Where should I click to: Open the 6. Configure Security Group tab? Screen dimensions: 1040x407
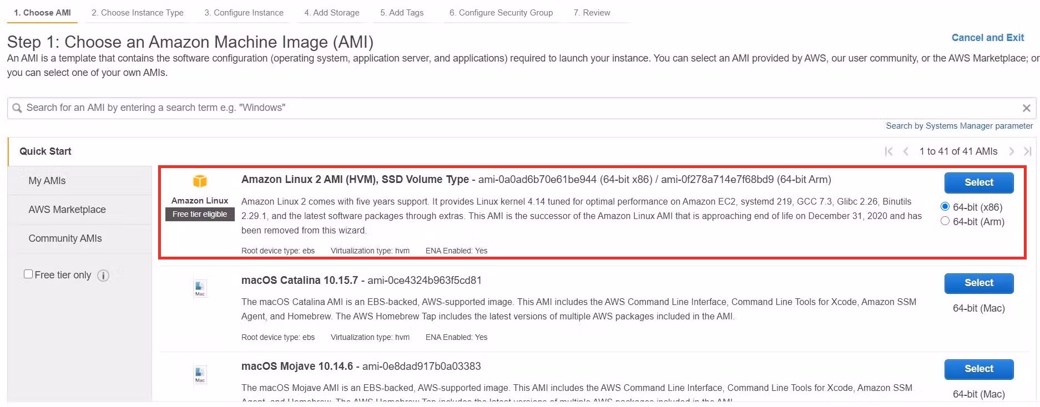(x=501, y=13)
